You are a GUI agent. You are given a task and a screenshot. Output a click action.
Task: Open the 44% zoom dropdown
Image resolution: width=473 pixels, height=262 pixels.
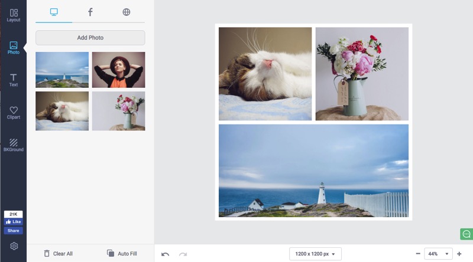point(438,254)
